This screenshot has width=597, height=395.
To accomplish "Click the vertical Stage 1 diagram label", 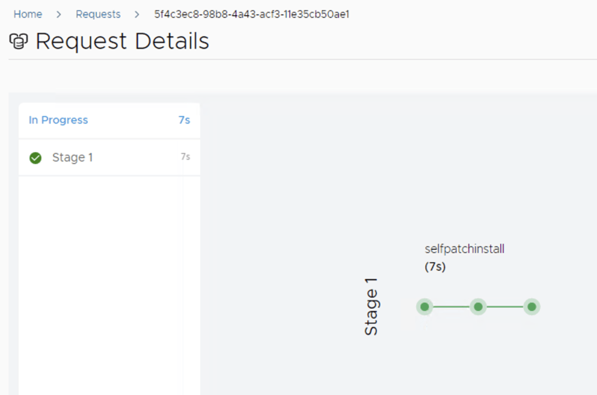I will point(371,306).
